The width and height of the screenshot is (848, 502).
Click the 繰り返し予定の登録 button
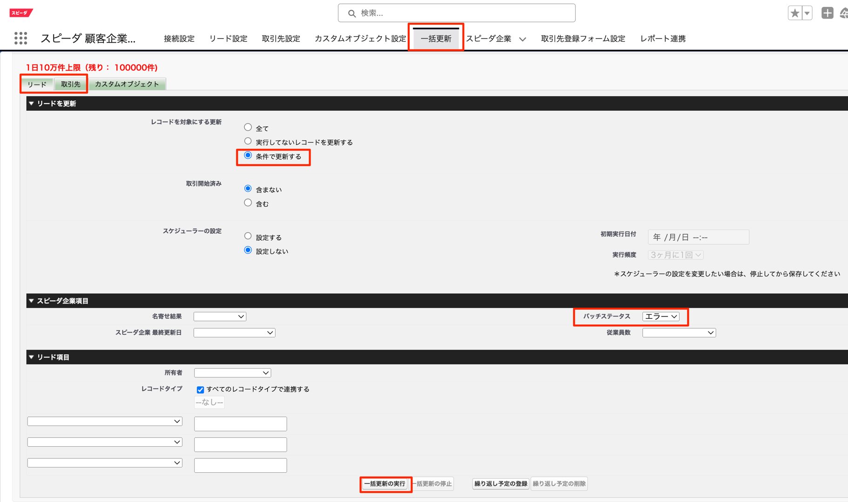pos(500,484)
